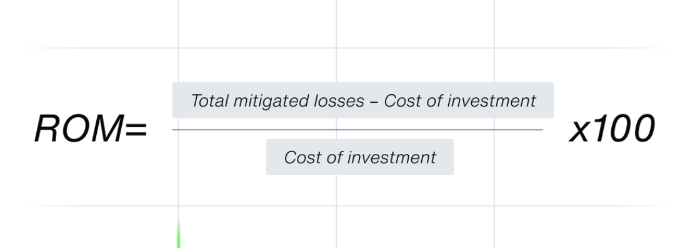Click the 'x' in x100
This screenshot has width=685, height=248.
579,133
